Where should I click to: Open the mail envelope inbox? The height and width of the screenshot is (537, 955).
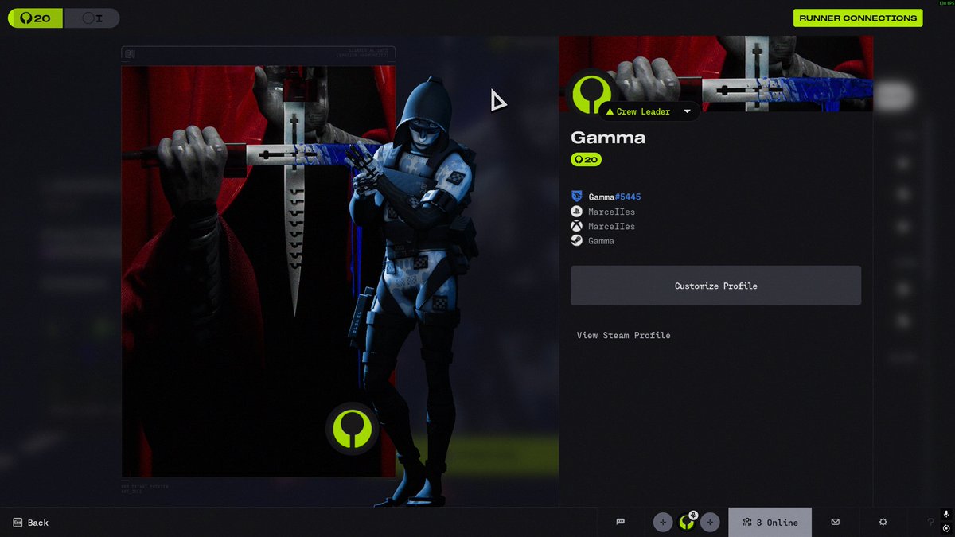click(835, 522)
